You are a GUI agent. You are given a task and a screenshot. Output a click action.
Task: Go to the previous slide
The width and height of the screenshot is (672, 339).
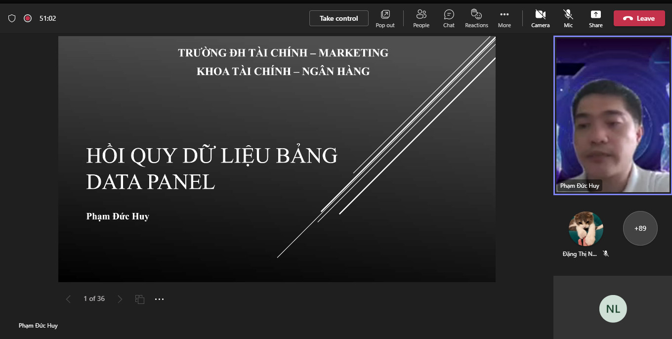68,299
